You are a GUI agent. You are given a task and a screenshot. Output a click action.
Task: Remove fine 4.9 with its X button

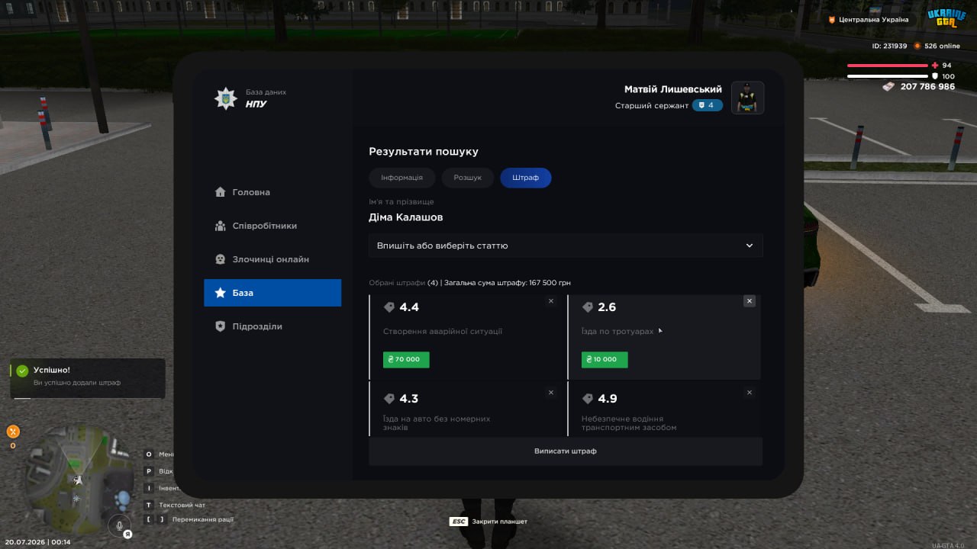tap(750, 393)
